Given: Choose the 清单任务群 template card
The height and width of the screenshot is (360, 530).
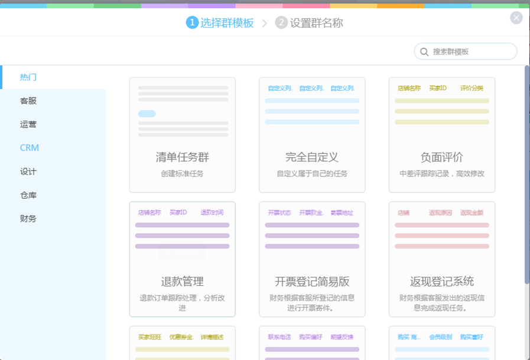Looking at the screenshot, I should 182,135.
